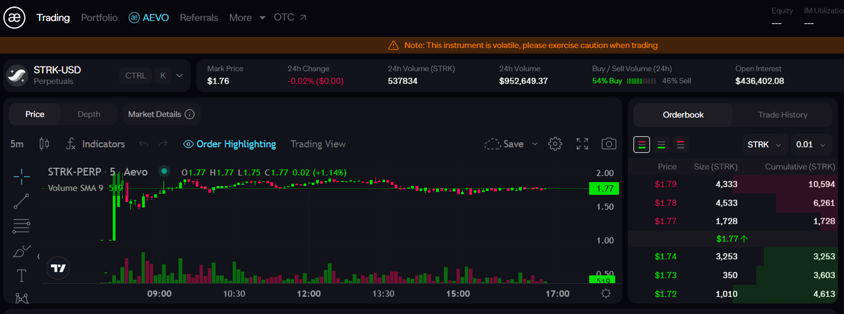Click the Open Interest value $436,402.08

point(760,81)
